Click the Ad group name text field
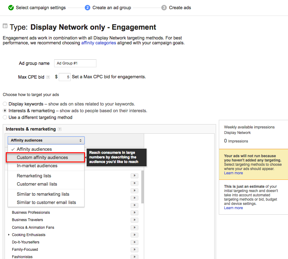This screenshot has width=288, height=259. click(75, 63)
